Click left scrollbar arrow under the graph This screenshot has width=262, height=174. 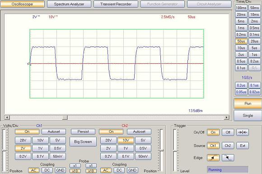pos(7,118)
